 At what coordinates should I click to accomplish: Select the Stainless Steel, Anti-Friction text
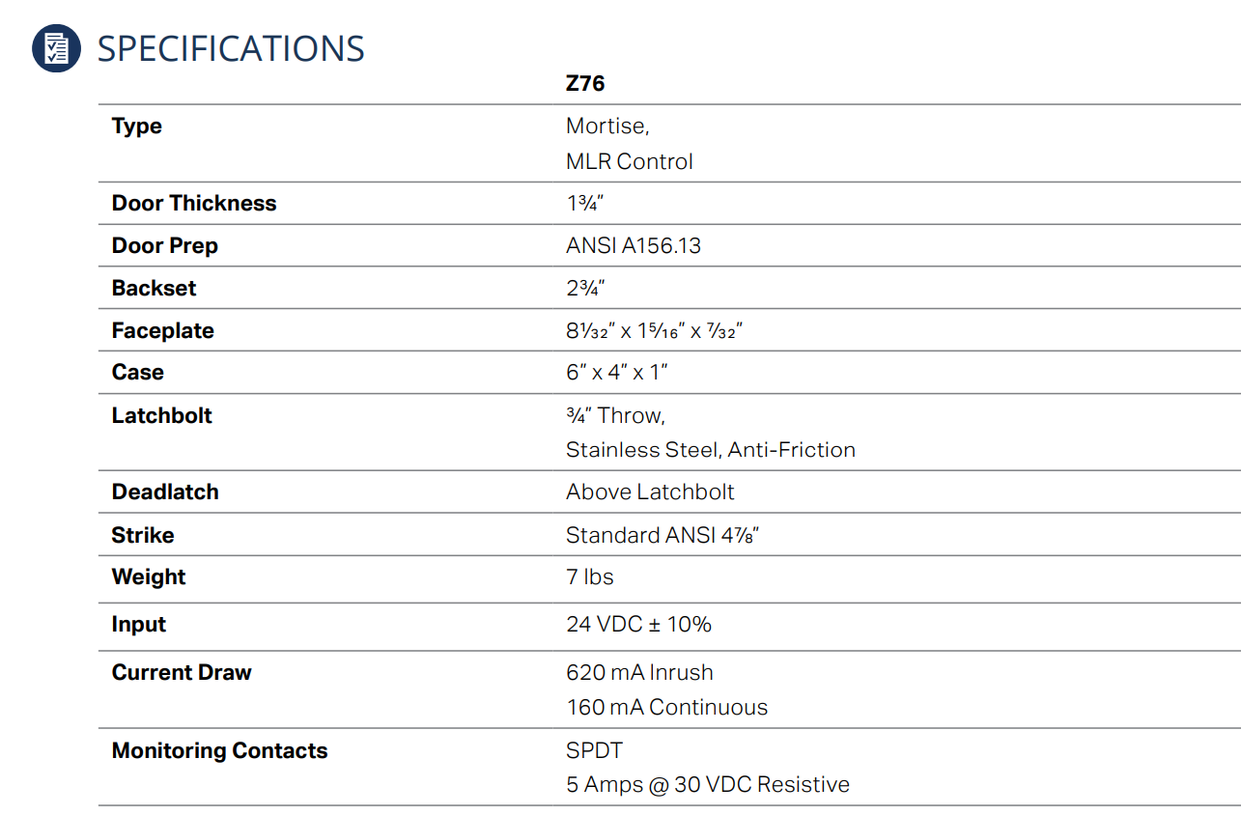coord(711,450)
